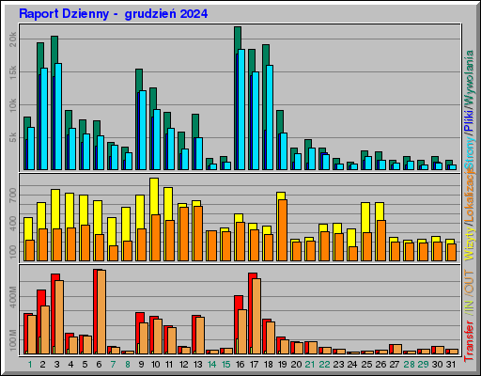The height and width of the screenshot is (376, 481).
Task: Select day label 6 on the x-axis
Action: pyautogui.click(x=99, y=365)
